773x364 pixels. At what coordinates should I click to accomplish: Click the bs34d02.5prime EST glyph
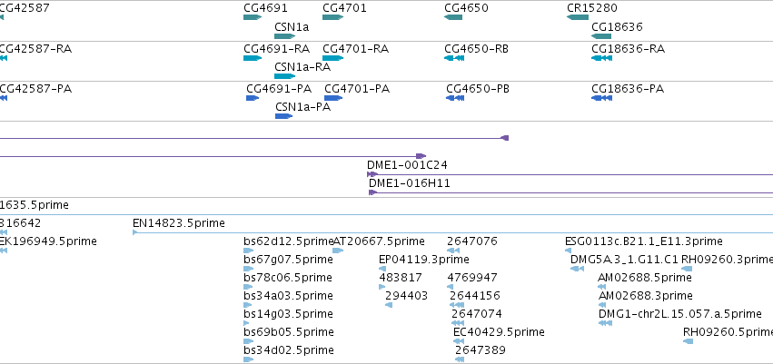249,359
